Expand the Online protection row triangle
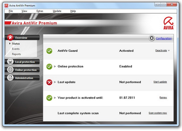Viewport: 182px width, 131px height. click(x=55, y=66)
